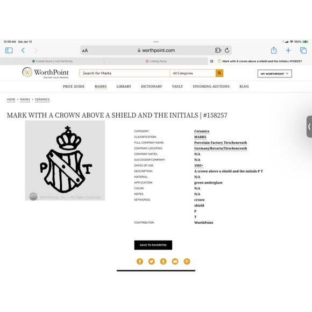Toggle the Safari sidebar icon

pyautogui.click(x=9, y=51)
